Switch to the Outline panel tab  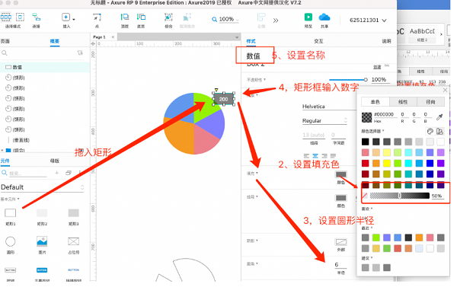55,41
